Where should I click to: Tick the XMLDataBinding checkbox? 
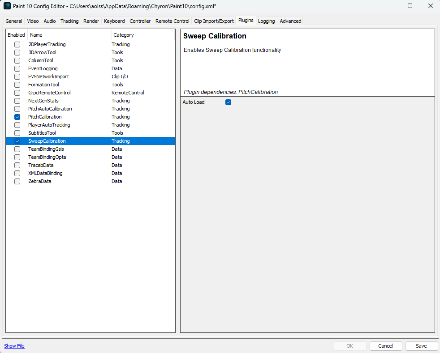(17, 173)
